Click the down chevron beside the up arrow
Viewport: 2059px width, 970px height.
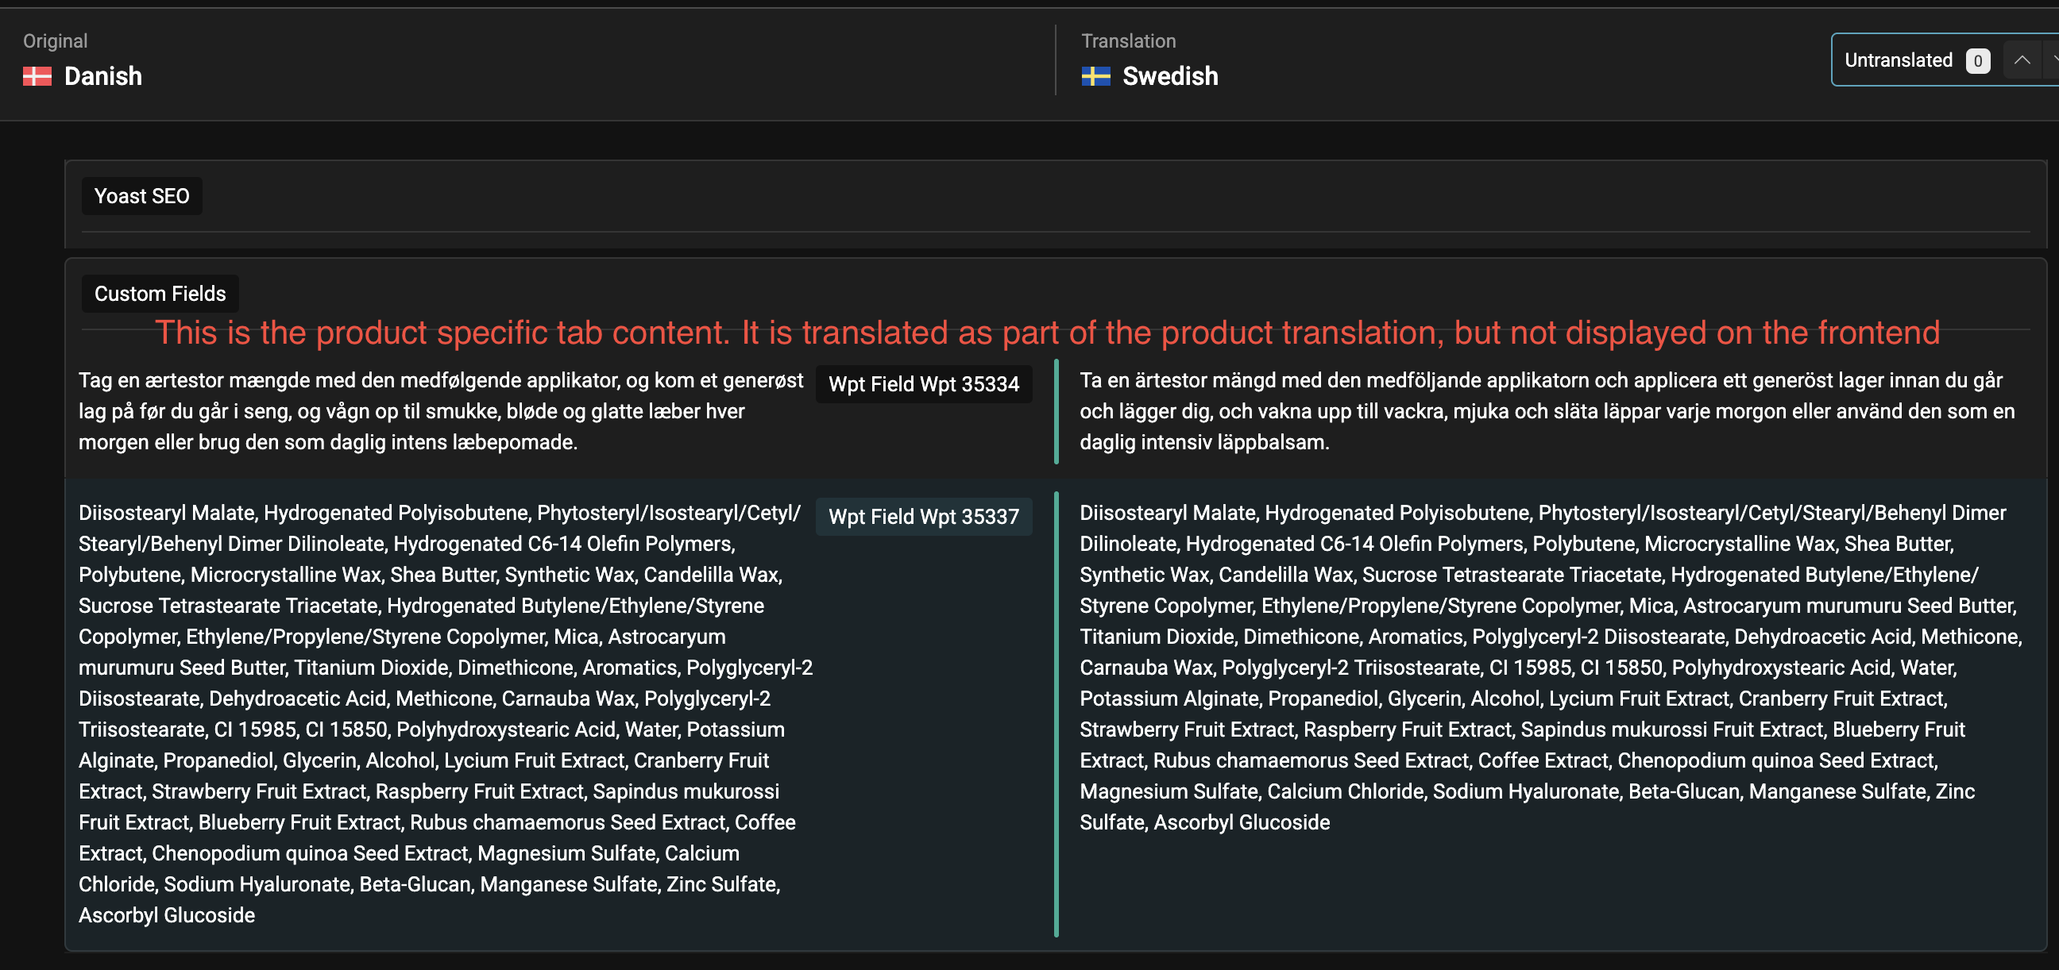click(x=2052, y=60)
